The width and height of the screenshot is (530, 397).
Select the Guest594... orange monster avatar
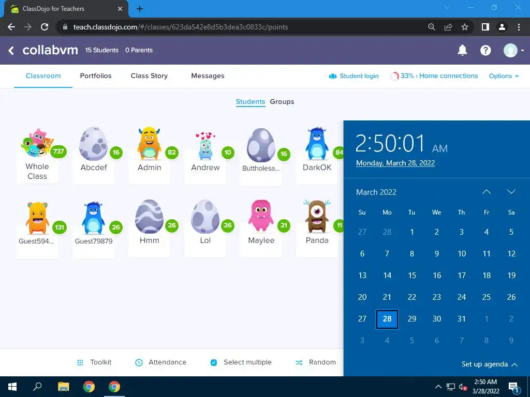[37, 218]
